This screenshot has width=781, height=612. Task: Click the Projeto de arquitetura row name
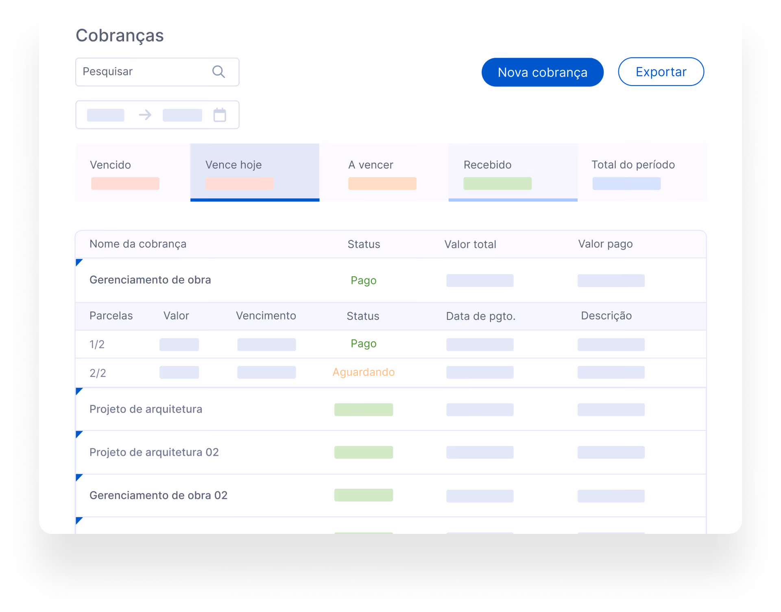(x=146, y=409)
